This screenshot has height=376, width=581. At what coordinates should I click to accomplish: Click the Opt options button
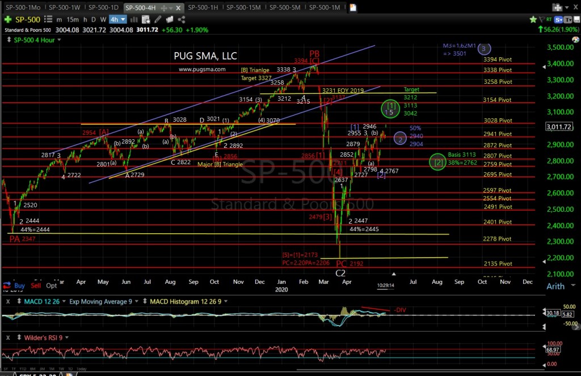coord(52,285)
